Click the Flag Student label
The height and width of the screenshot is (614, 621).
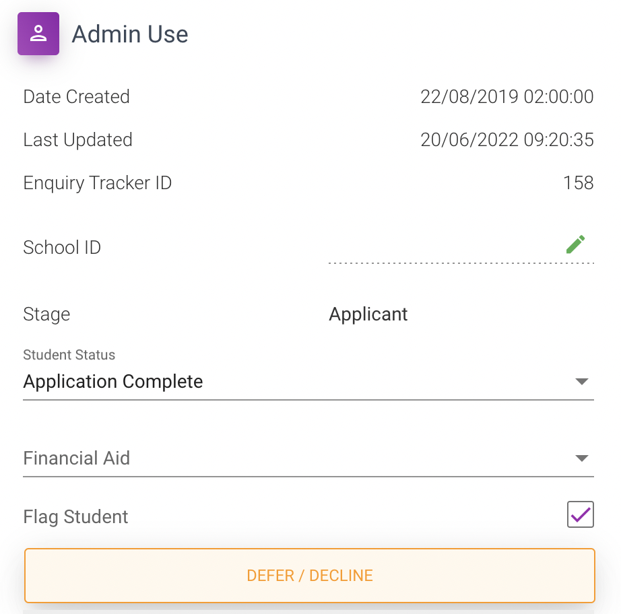pyautogui.click(x=75, y=517)
